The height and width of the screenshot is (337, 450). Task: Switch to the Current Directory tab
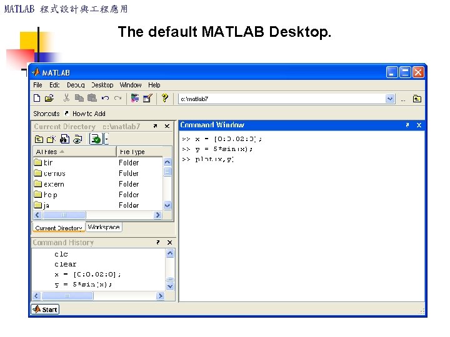pyautogui.click(x=59, y=228)
